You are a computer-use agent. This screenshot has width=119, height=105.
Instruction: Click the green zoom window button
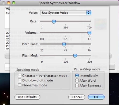(14, 3)
